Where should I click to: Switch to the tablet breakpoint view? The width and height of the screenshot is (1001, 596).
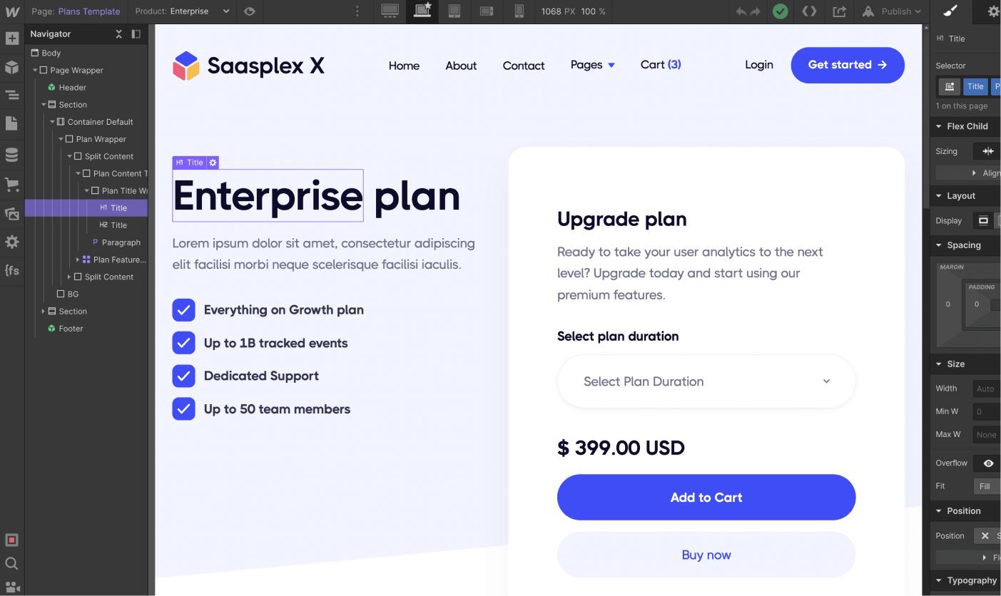pyautogui.click(x=454, y=11)
